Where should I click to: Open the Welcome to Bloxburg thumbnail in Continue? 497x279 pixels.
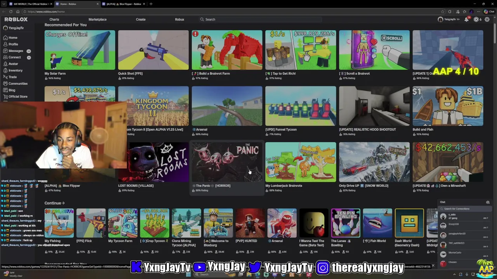click(x=218, y=223)
